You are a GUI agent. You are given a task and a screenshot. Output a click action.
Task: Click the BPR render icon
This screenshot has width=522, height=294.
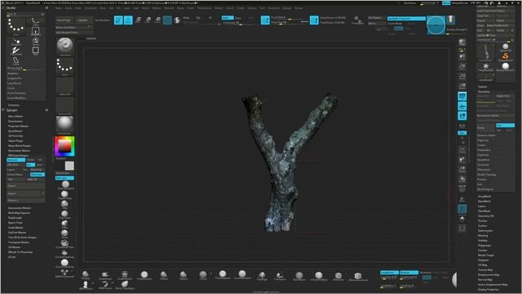[x=462, y=42]
